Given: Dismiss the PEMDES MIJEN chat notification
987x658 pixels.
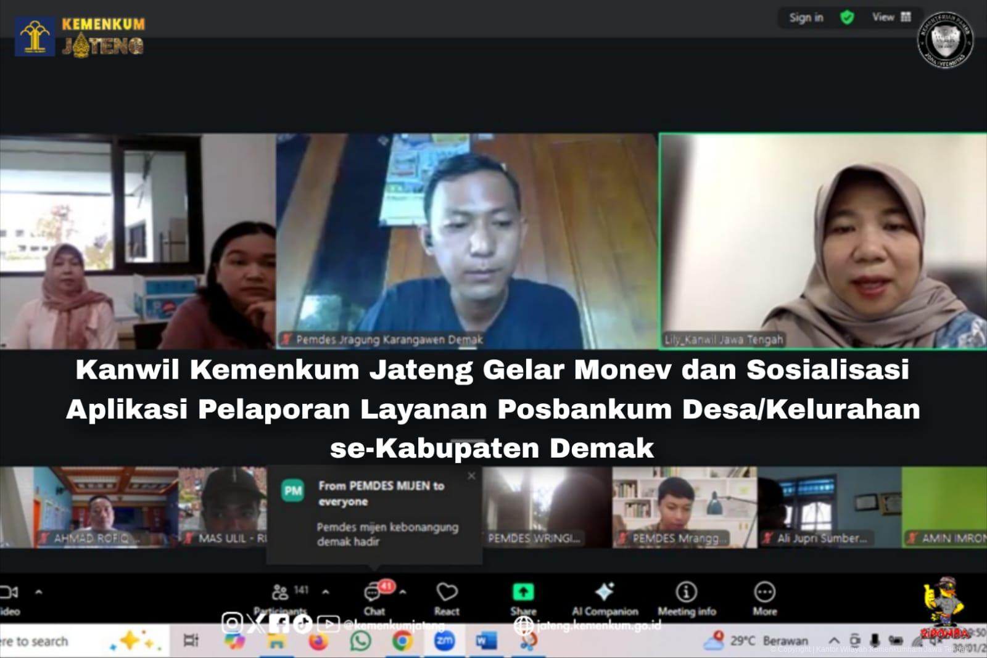Looking at the screenshot, I should [x=471, y=475].
